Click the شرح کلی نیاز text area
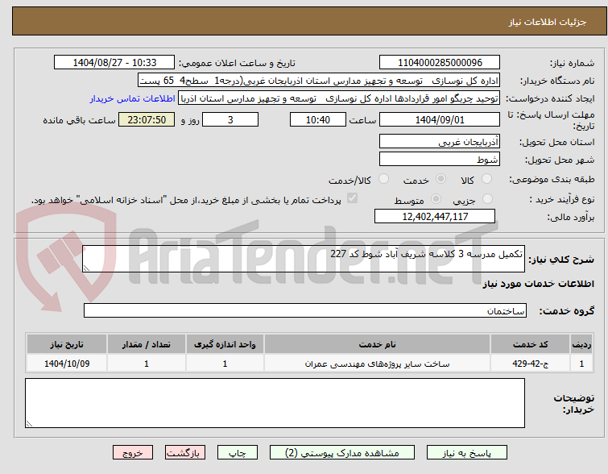Image resolution: width=608 pixels, height=474 pixels. pos(304,259)
